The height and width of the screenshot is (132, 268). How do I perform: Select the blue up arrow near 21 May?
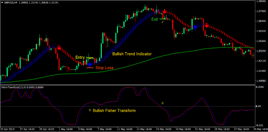tap(195, 27)
